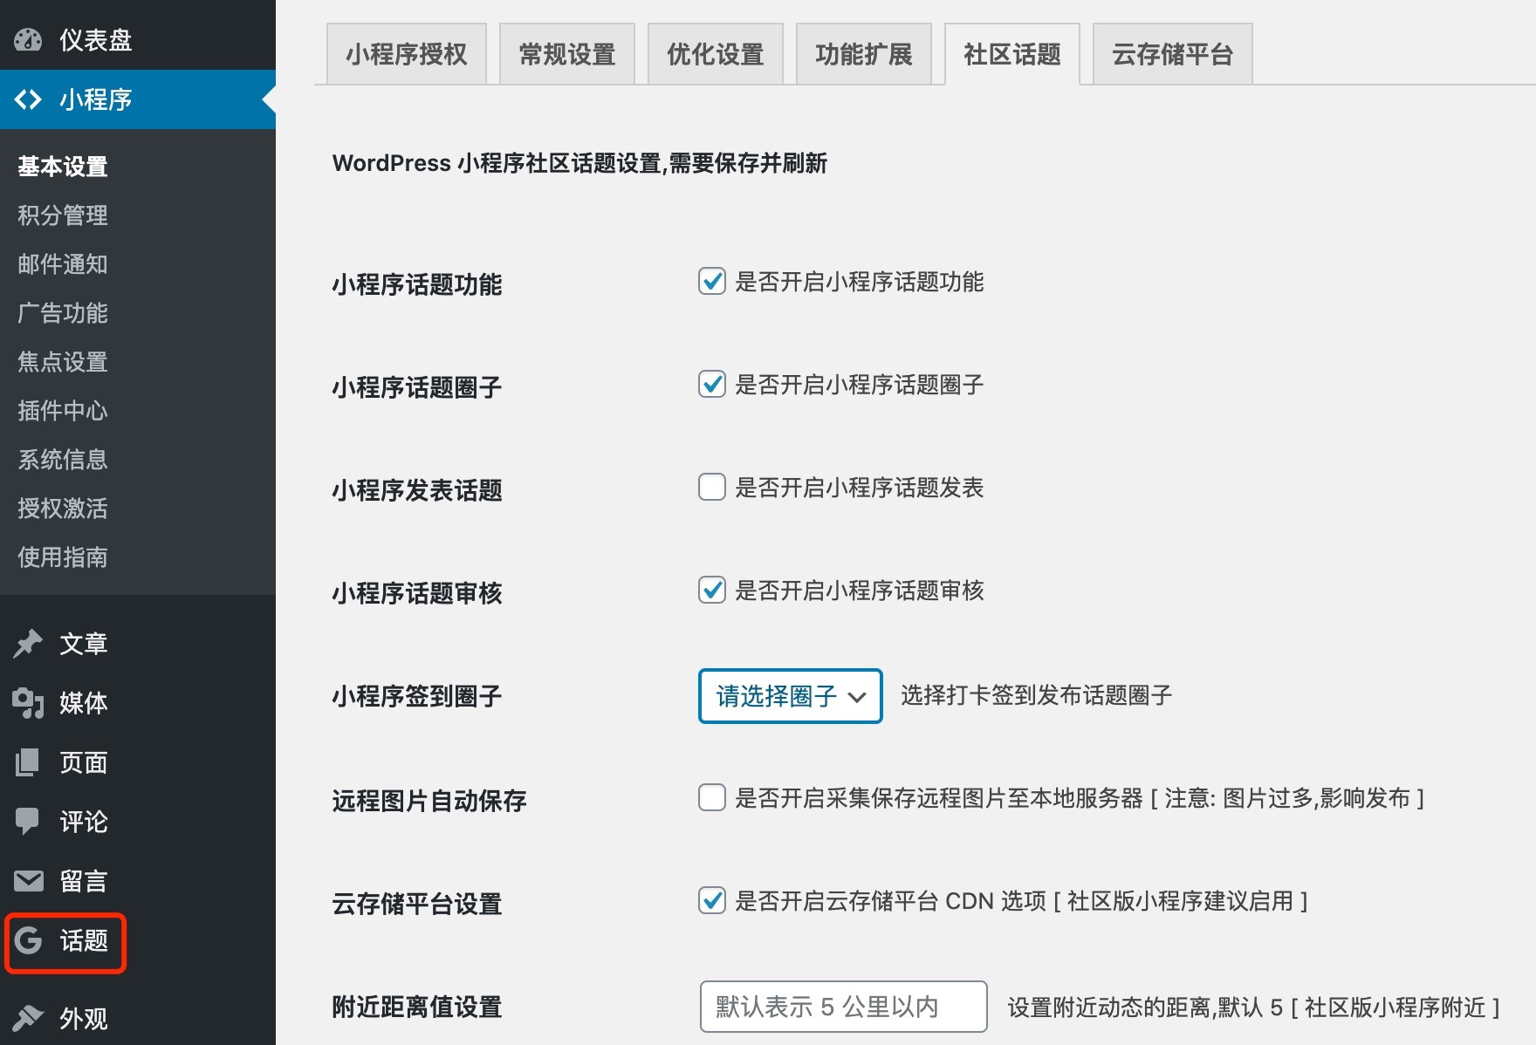
Task: Open 邮件通知 in the sidebar
Action: pyautogui.click(x=63, y=264)
